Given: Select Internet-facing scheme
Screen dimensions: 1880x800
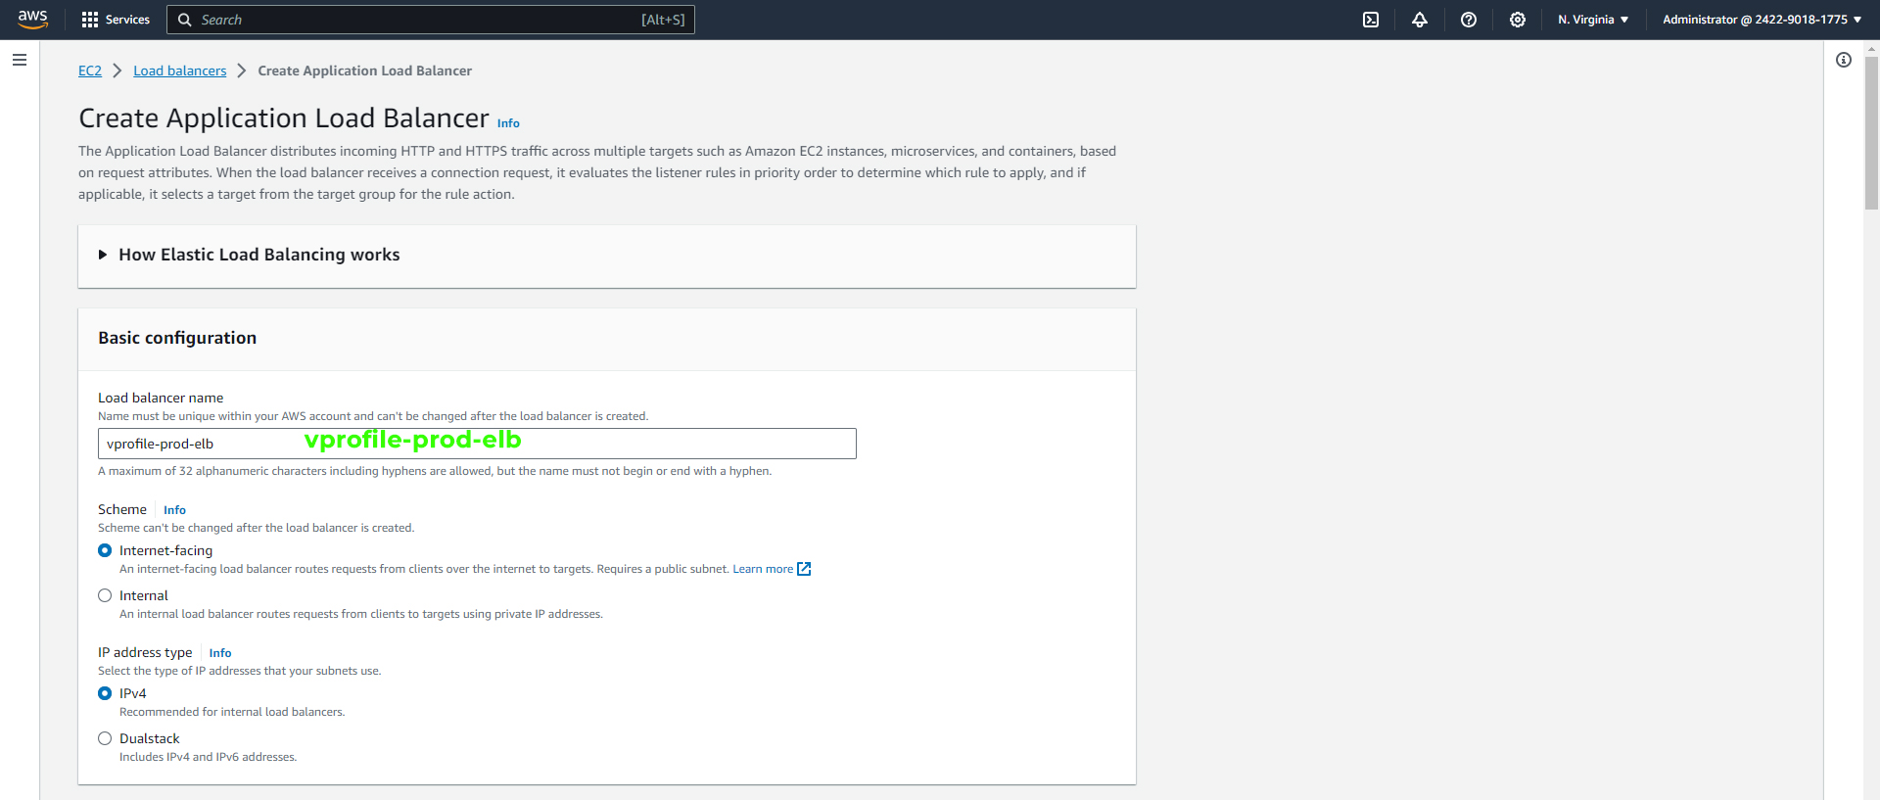Looking at the screenshot, I should (105, 550).
